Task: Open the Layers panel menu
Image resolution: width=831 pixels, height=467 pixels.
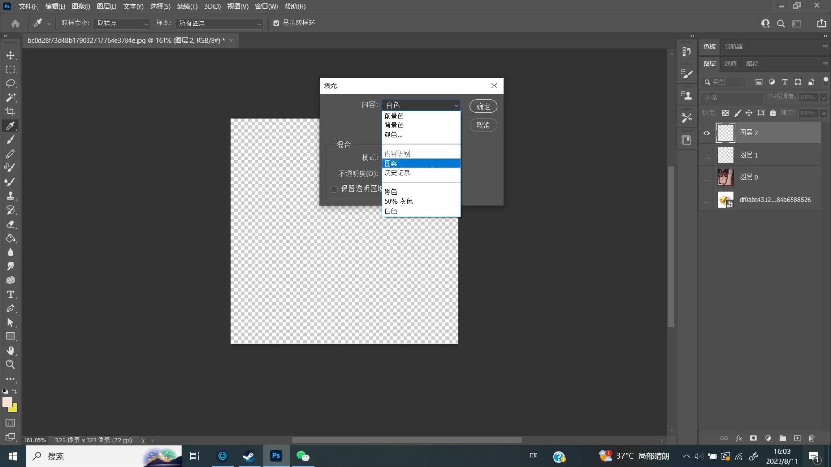Action: click(825, 63)
